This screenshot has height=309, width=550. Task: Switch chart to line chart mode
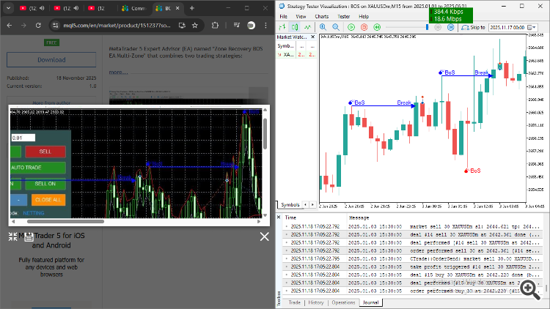307,27
